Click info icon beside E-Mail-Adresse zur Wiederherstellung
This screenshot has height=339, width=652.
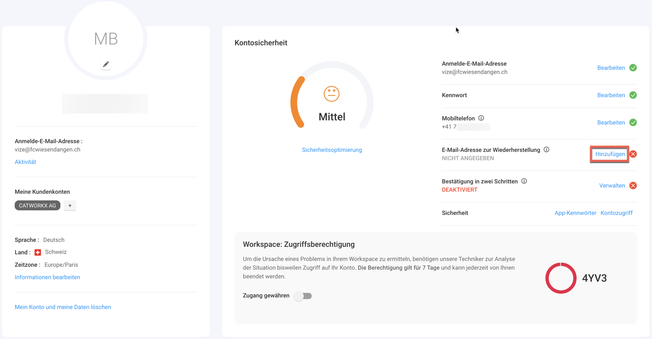(x=546, y=150)
